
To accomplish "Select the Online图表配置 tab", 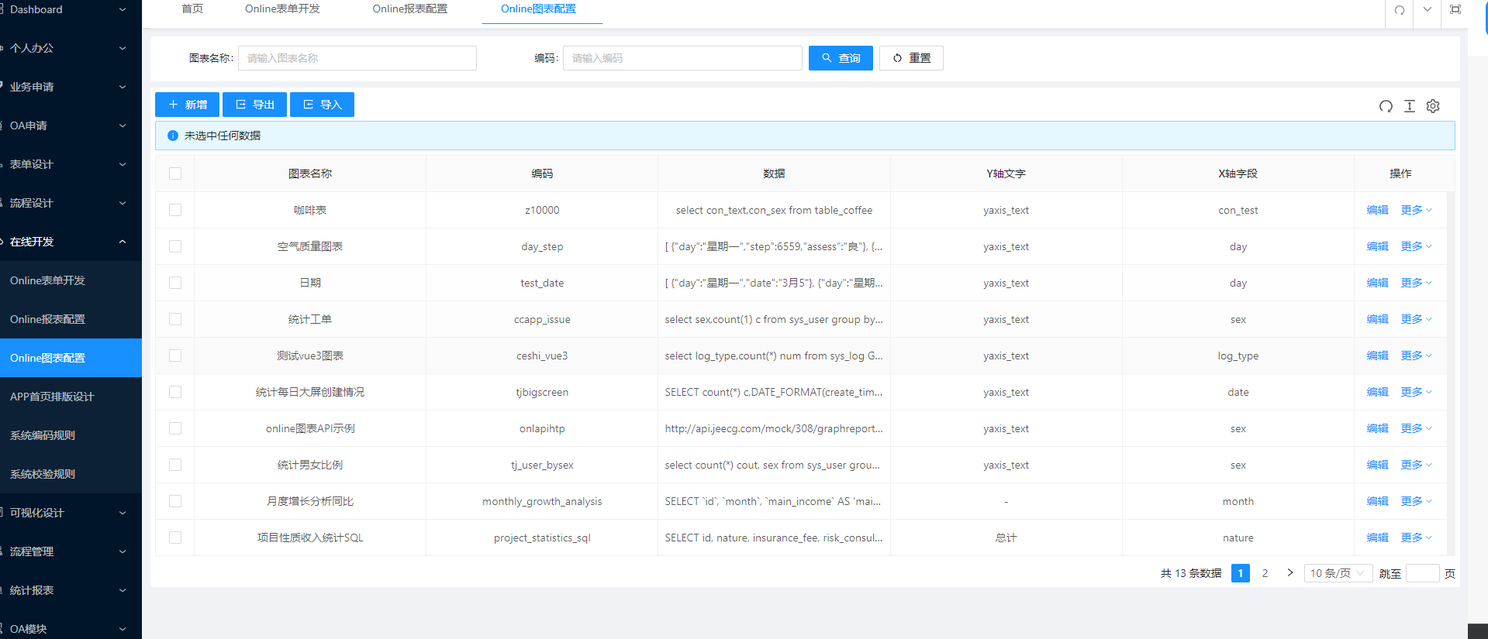I will click(538, 9).
